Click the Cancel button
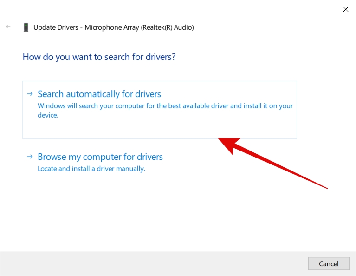The height and width of the screenshot is (276, 356). [x=329, y=263]
